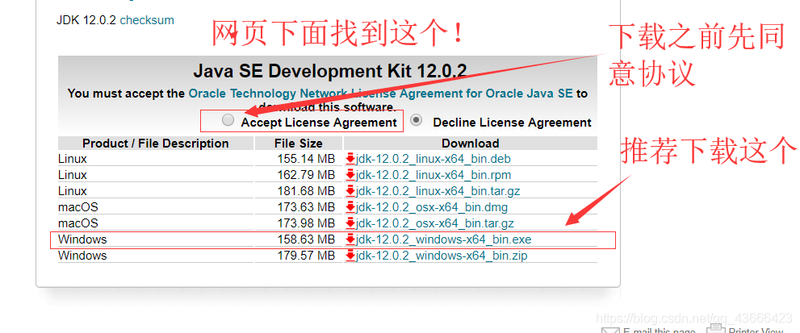Click the Linux label in the 181.68 MB row

[73, 191]
